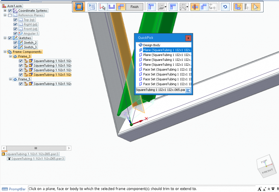This screenshot has width=279, height=192.
Task: Open the plane-type dropdown arrow in toolbar
Action: (x=165, y=6)
